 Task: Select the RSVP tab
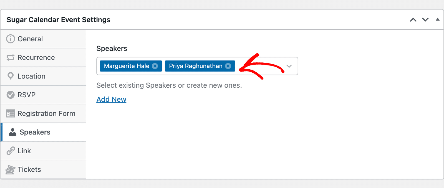(x=43, y=95)
